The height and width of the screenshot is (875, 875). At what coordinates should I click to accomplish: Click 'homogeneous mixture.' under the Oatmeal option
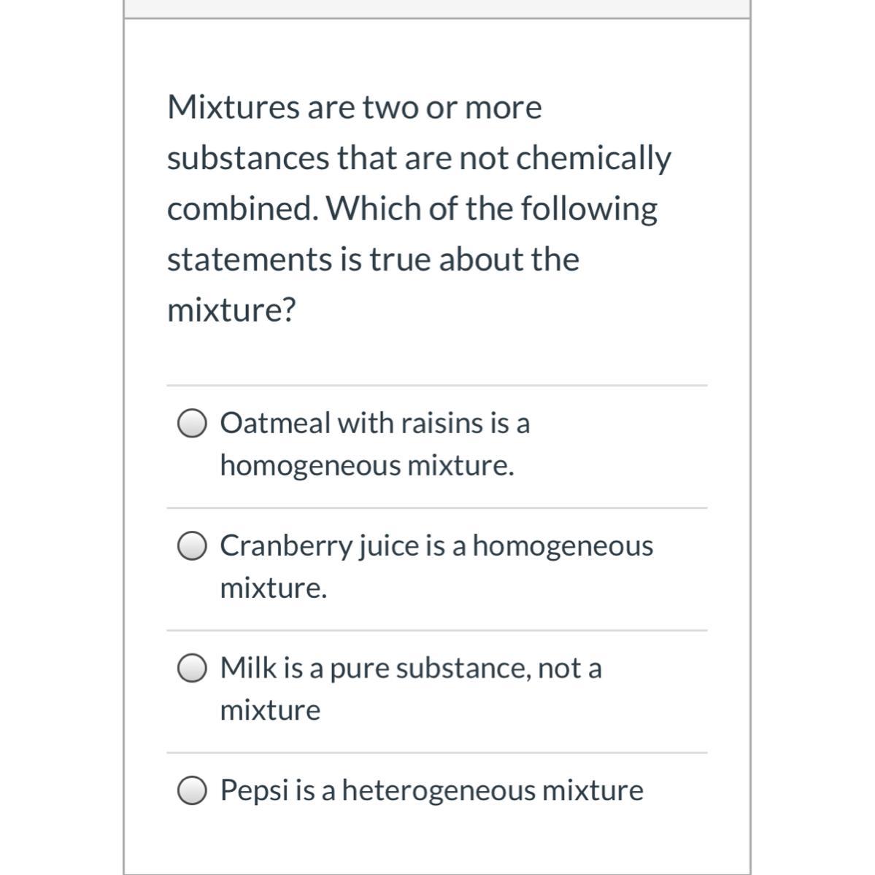367,465
